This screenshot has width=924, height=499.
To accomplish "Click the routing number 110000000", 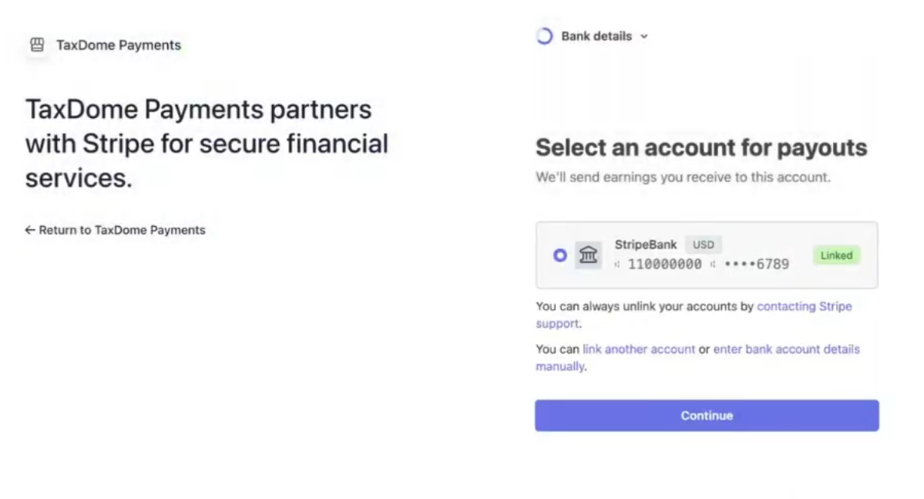I will (664, 265).
